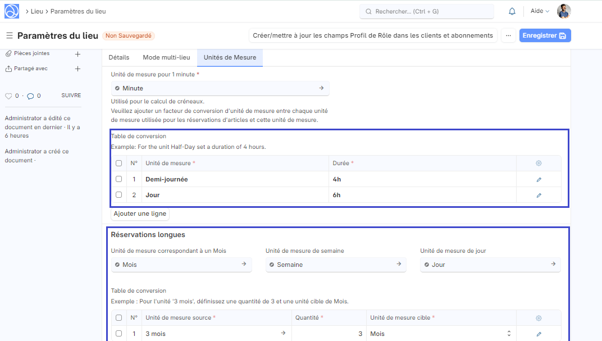This screenshot has width=602, height=341.
Task: Open the three-dots more actions menu
Action: (x=508, y=35)
